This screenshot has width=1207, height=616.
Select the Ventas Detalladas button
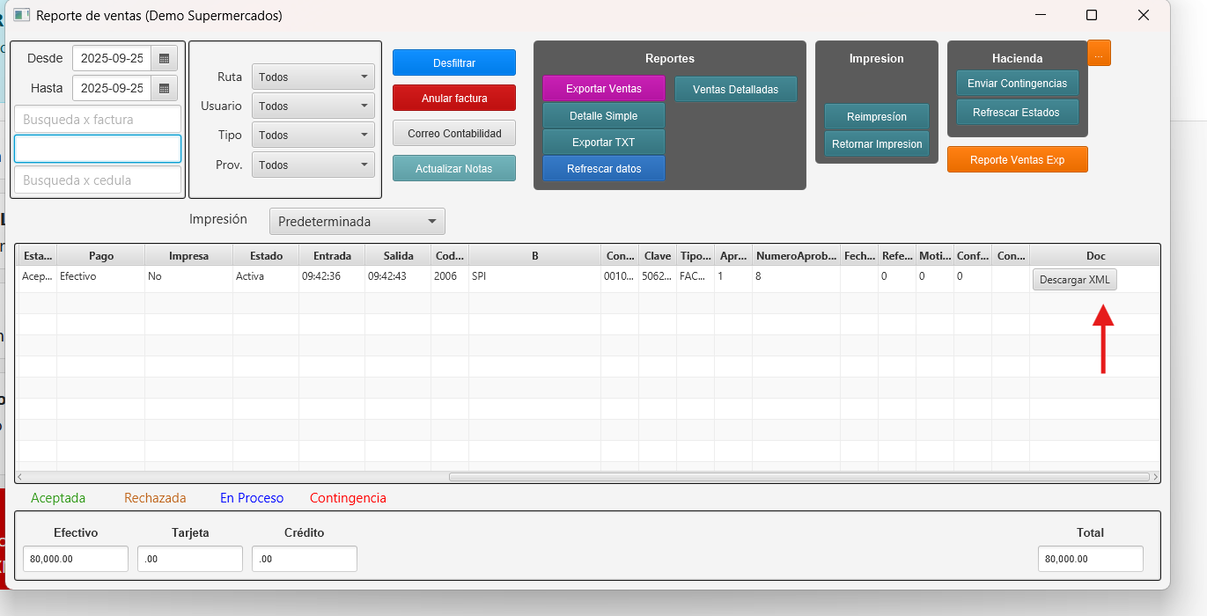click(x=735, y=89)
